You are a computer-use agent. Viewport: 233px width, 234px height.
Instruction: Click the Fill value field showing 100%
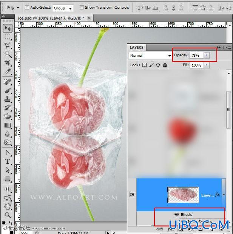[196, 65]
